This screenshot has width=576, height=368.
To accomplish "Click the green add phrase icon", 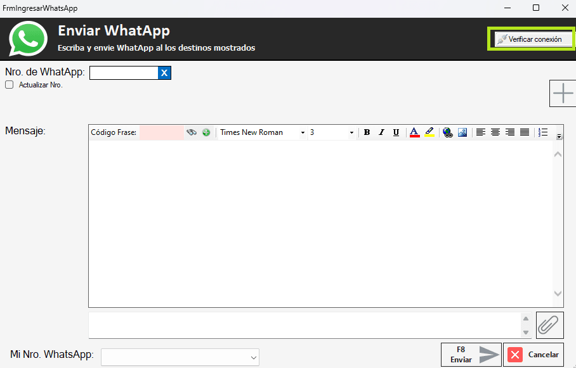I will [206, 132].
